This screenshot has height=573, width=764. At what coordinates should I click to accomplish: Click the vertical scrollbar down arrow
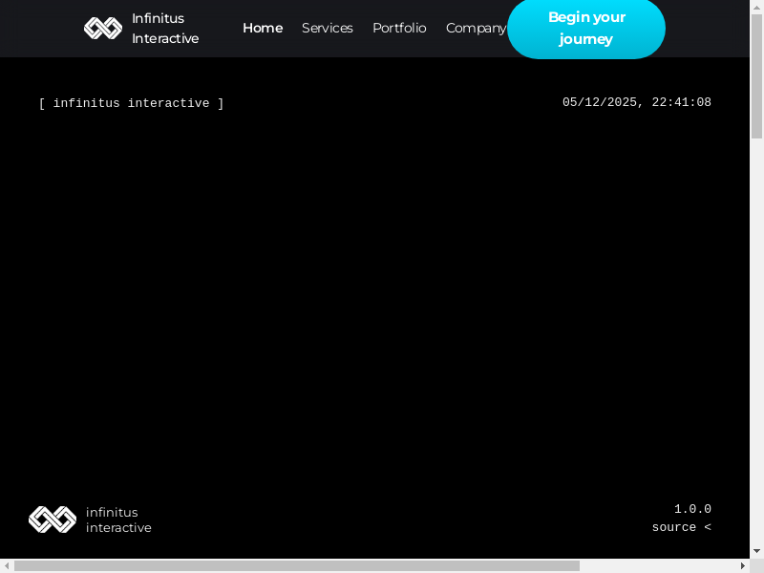(x=756, y=551)
